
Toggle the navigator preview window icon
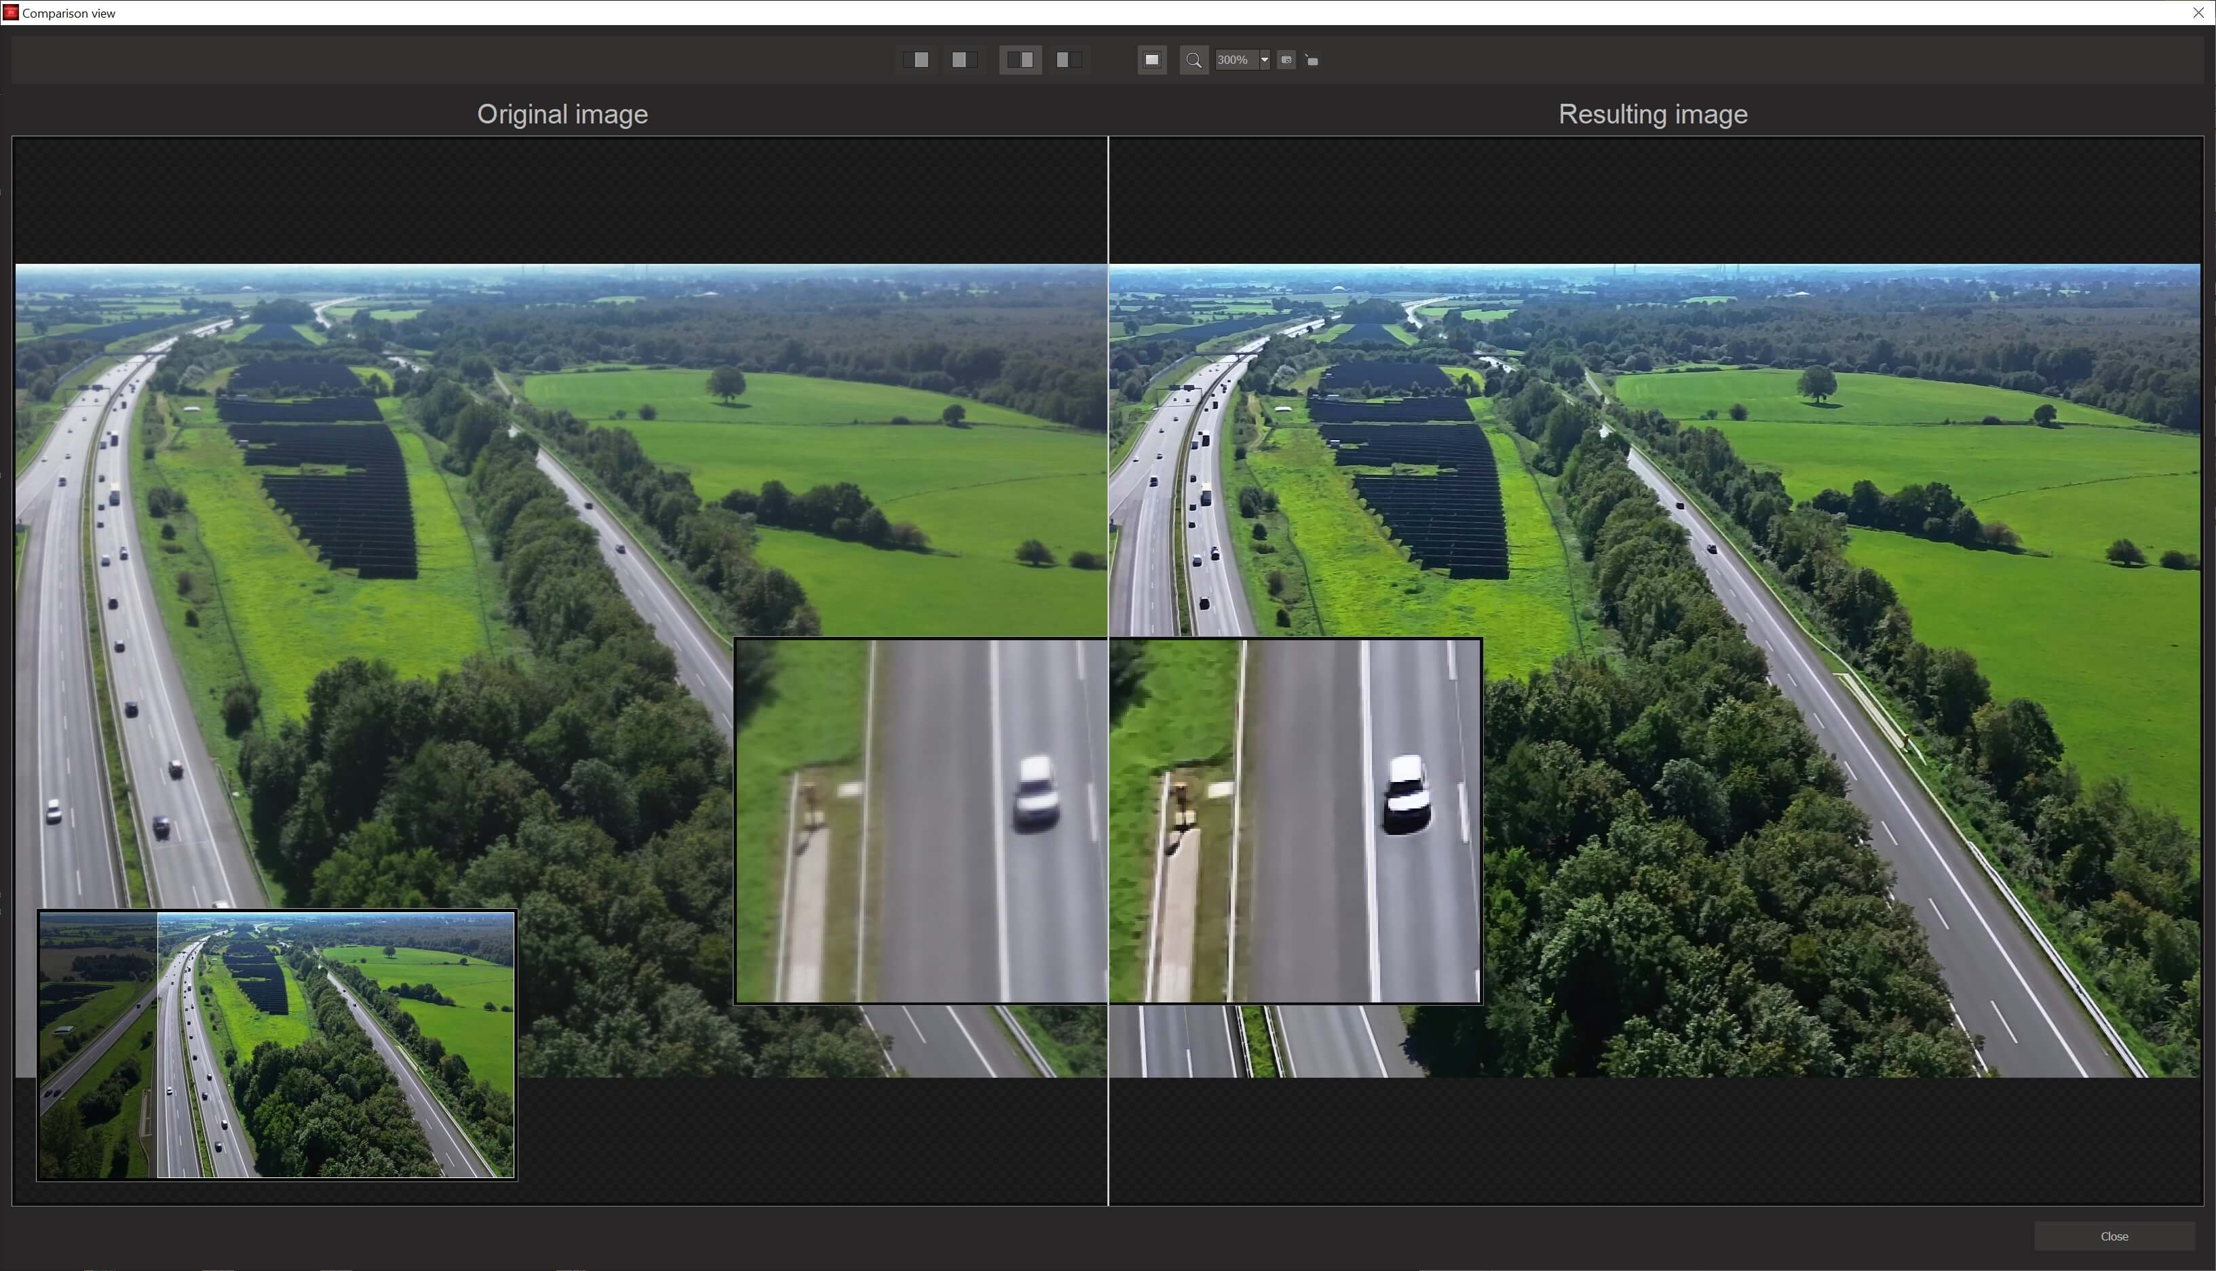coord(1151,60)
